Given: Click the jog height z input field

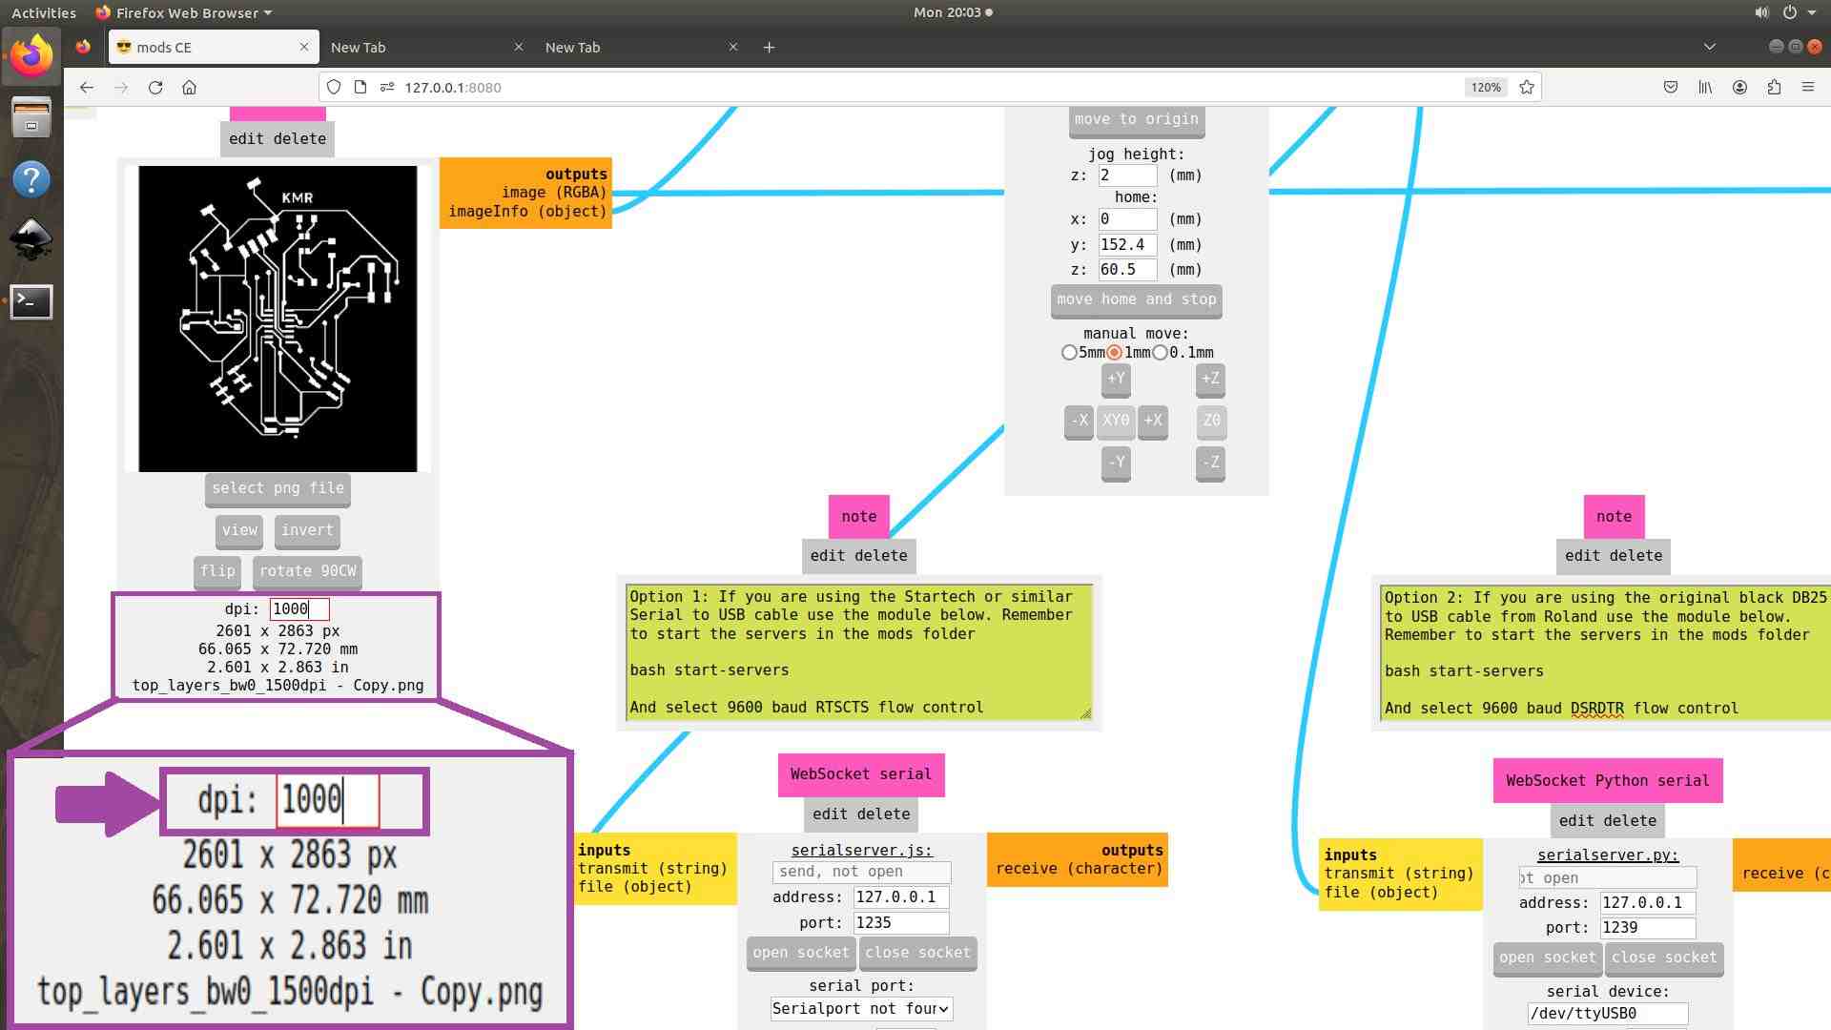Looking at the screenshot, I should click(1126, 175).
